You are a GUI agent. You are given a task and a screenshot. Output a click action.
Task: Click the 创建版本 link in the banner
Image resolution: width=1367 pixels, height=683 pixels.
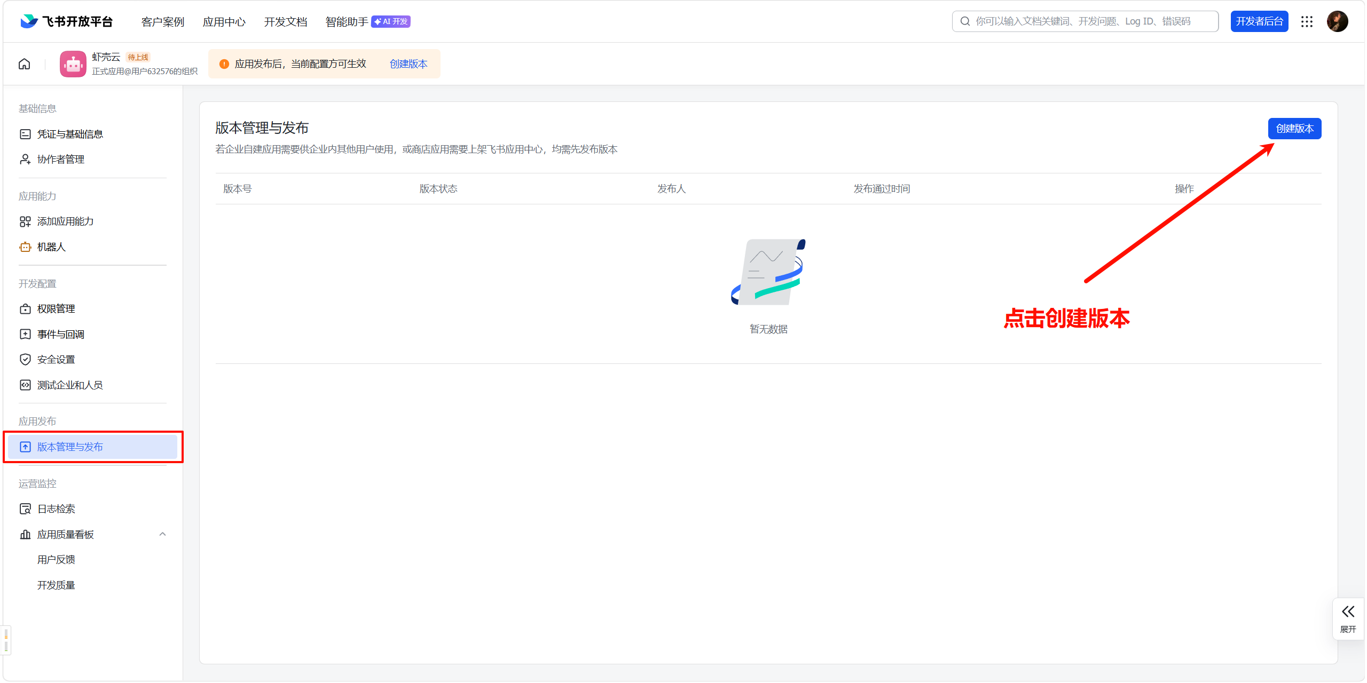(408, 63)
